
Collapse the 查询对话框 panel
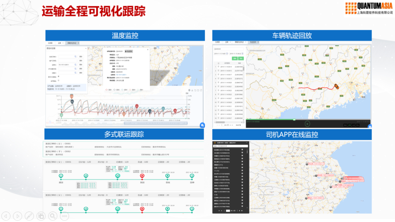[86, 48]
